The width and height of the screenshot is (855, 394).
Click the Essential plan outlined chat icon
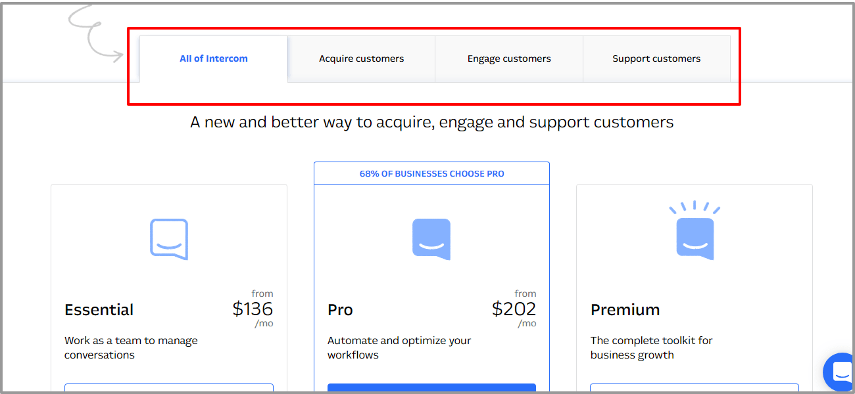pos(169,239)
